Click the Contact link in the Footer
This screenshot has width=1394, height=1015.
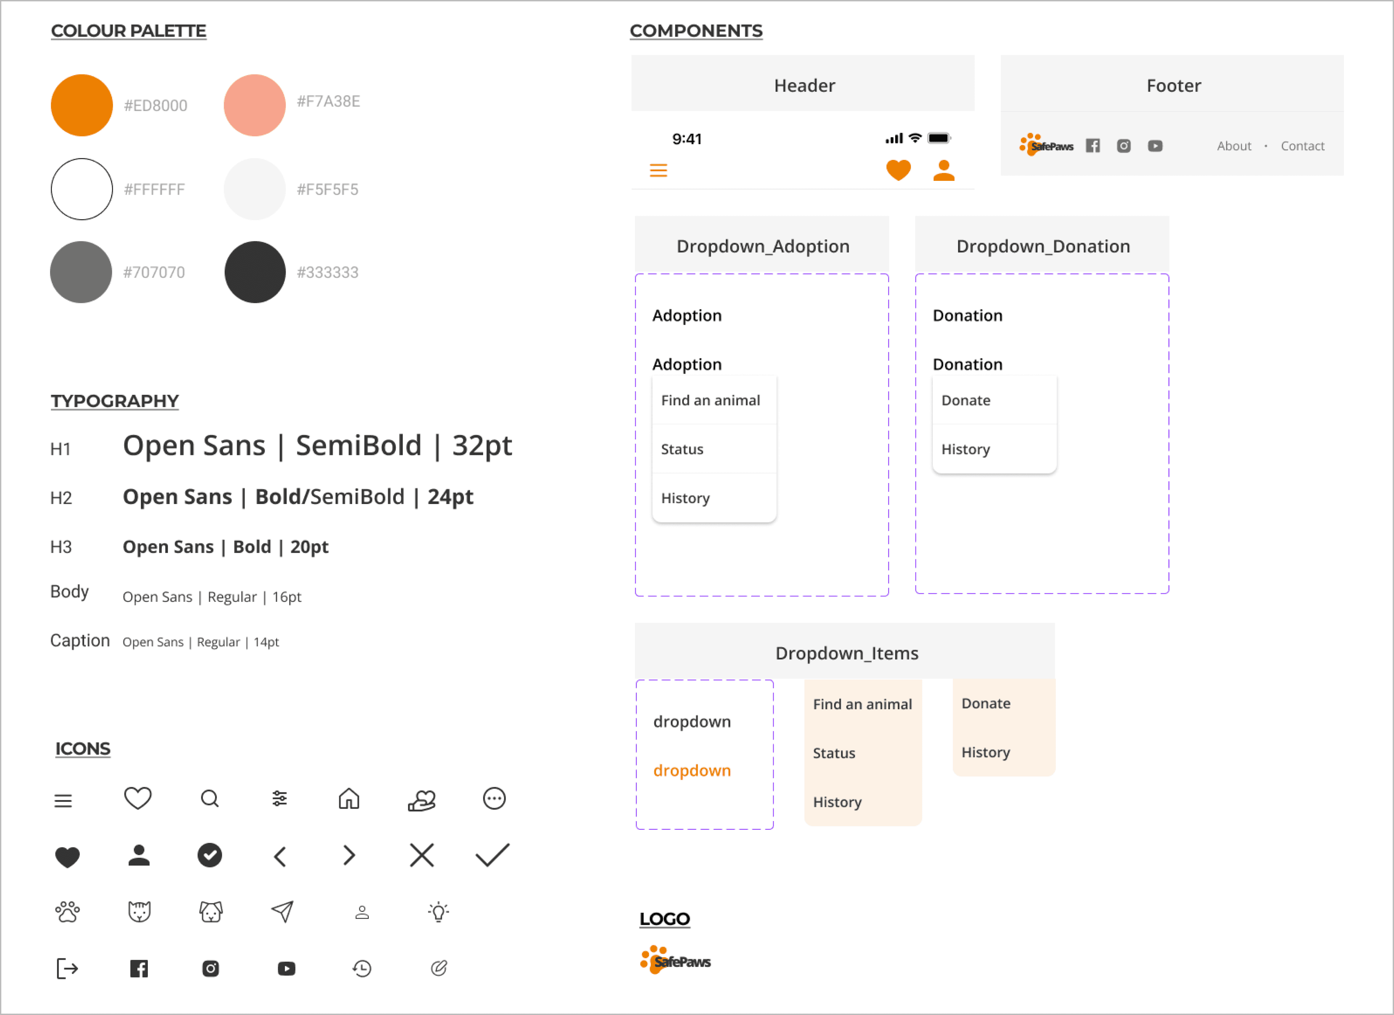point(1303,146)
